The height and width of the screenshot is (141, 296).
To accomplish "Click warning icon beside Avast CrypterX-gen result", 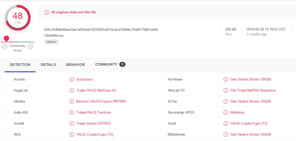I will [226, 124].
